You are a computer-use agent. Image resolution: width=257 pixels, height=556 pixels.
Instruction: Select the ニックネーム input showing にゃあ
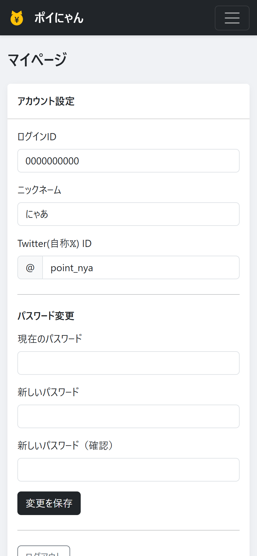128,214
